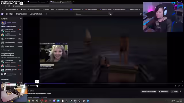The height and width of the screenshot is (103, 184).
Task: Adjust the player volume slider handle
Action: click(x=37, y=86)
